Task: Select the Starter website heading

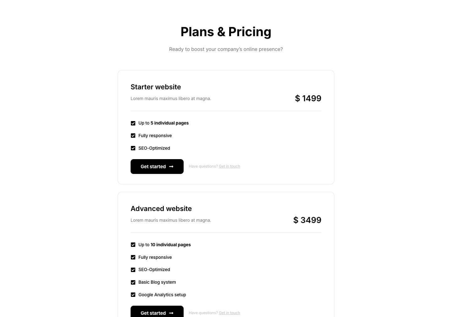Action: click(156, 87)
